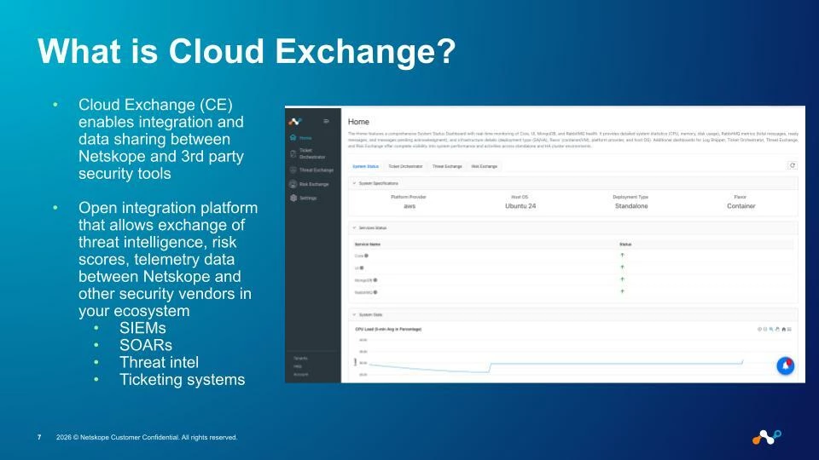Click the Service Name column header
Screen dimensions: 819x460
tap(368, 244)
